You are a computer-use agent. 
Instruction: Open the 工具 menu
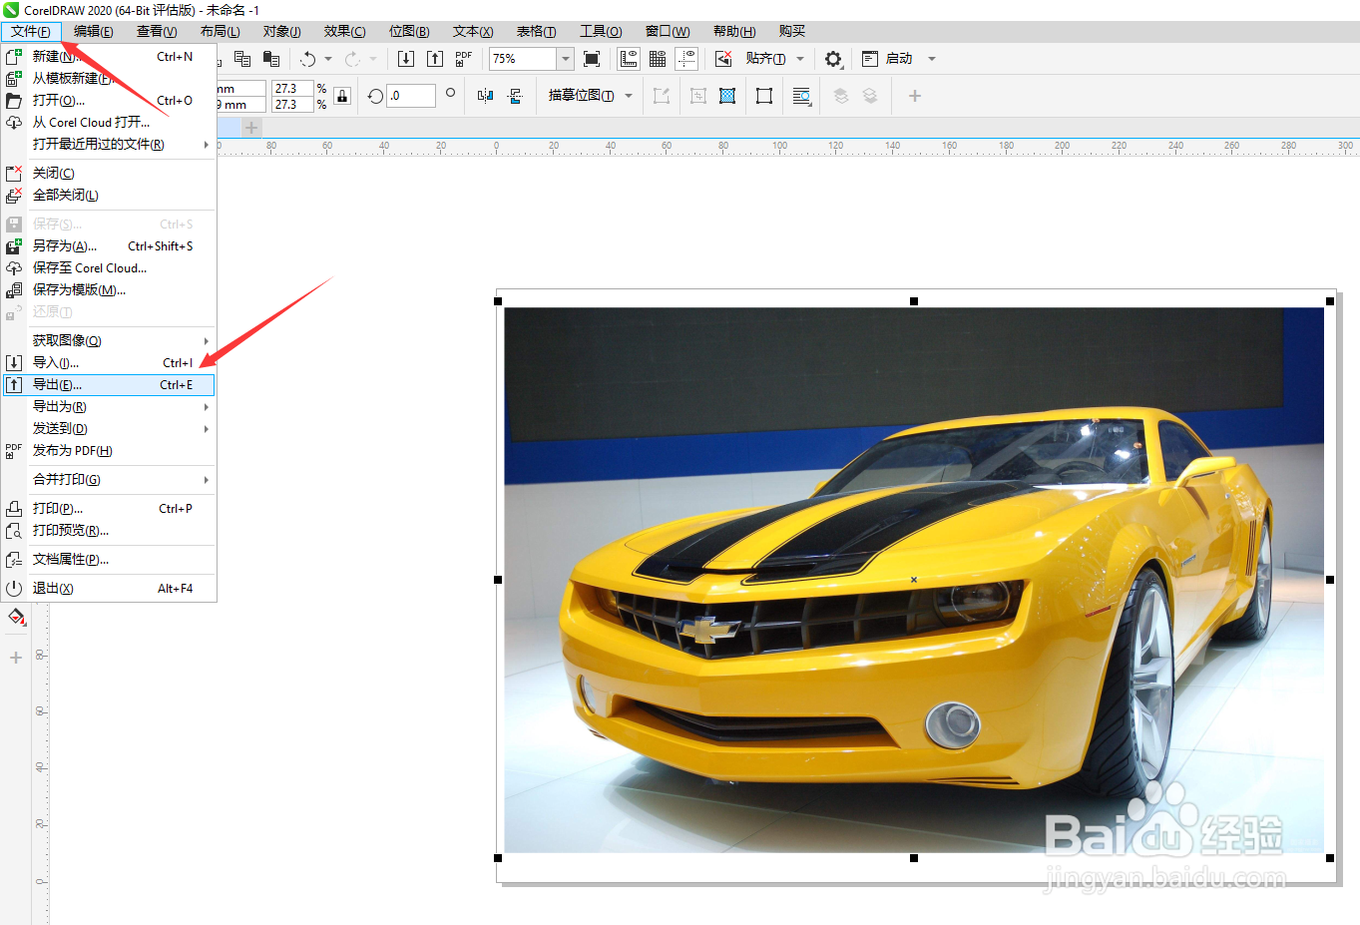pyautogui.click(x=601, y=32)
